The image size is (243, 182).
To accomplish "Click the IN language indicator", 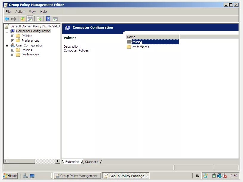I will pyautogui.click(x=197, y=176).
